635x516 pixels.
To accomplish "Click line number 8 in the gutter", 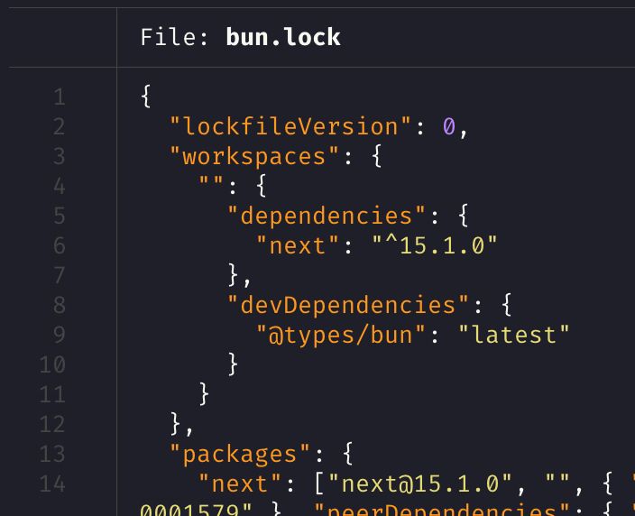I will [60, 305].
